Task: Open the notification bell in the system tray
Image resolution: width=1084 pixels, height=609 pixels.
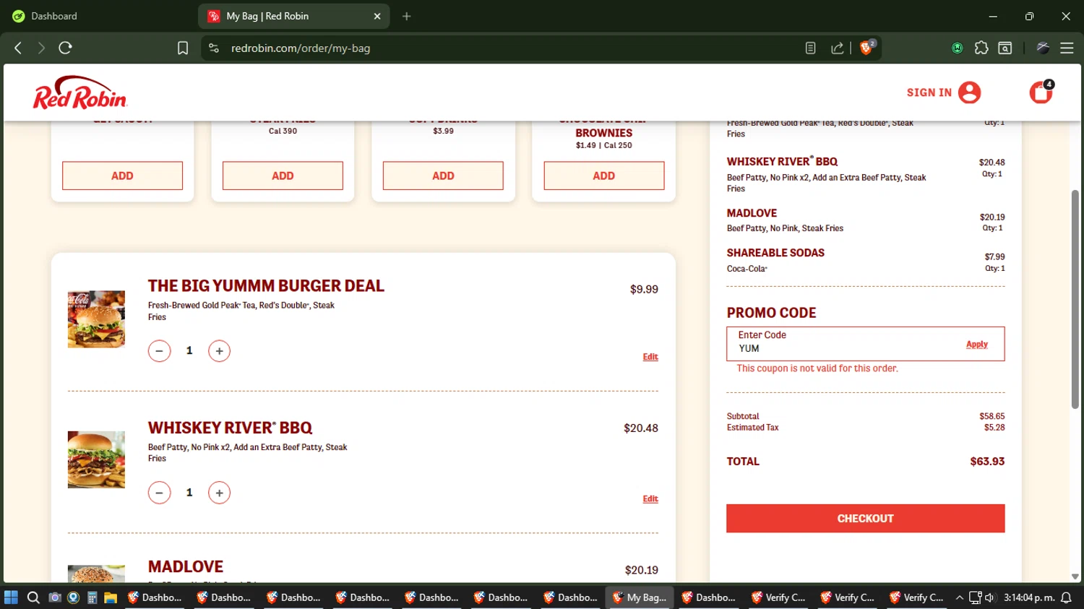Action: [x=1066, y=597]
